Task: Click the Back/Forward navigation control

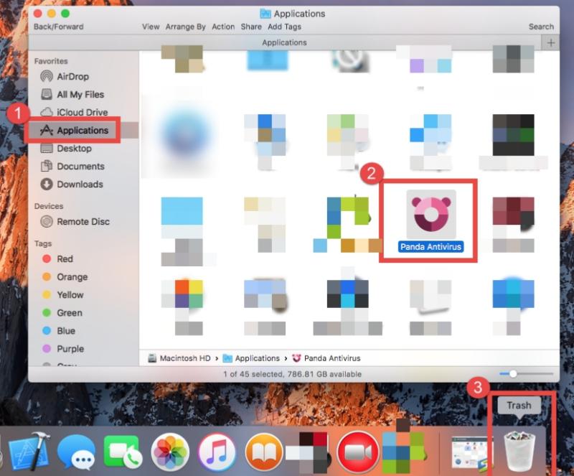Action: pos(59,27)
